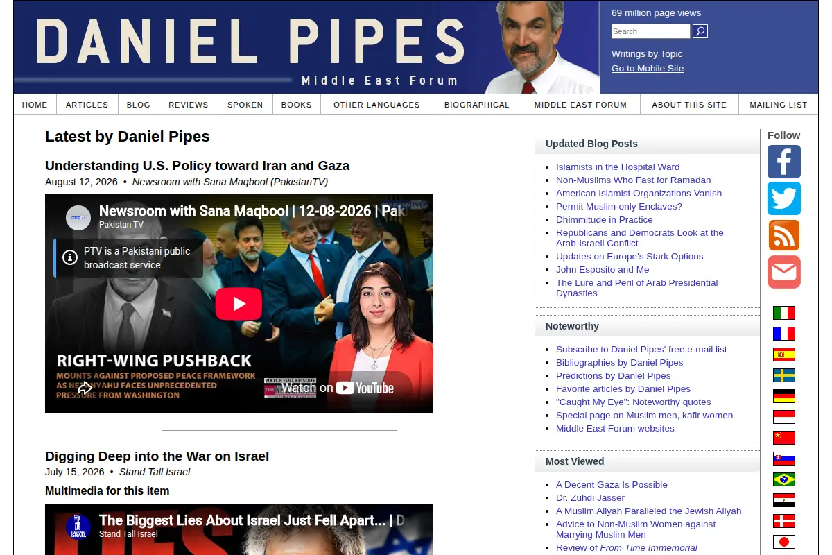Open Predictions by Daniel Pipes link

coord(614,375)
